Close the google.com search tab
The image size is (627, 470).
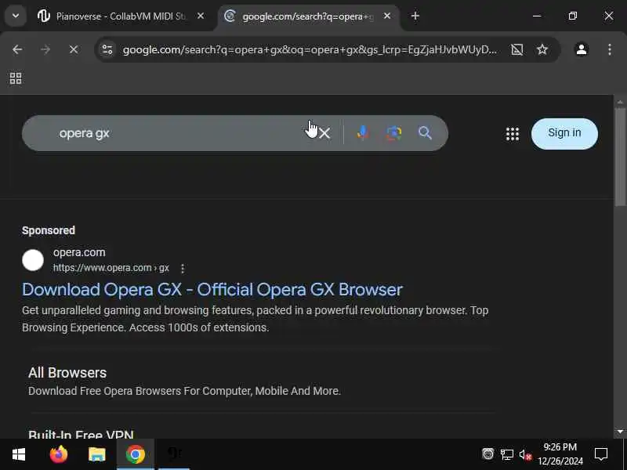click(387, 16)
